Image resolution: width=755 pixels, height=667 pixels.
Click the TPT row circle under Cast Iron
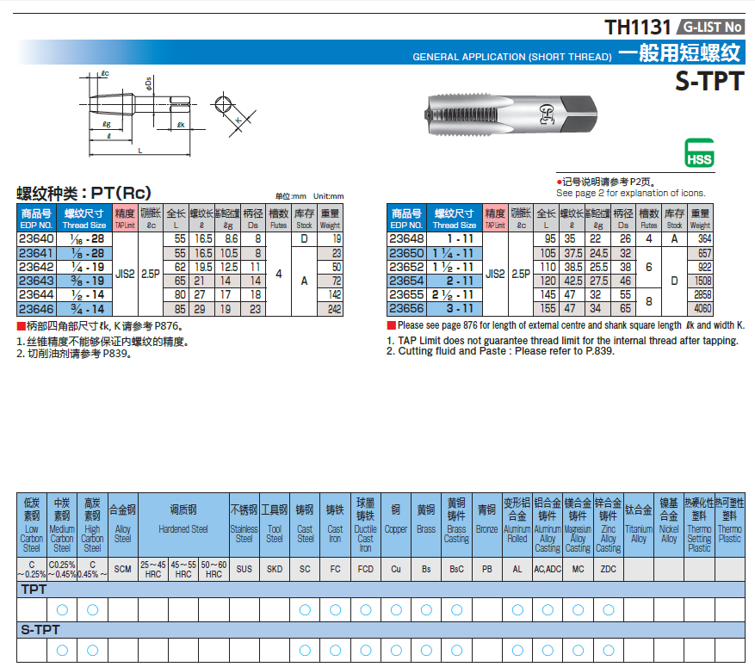click(335, 610)
